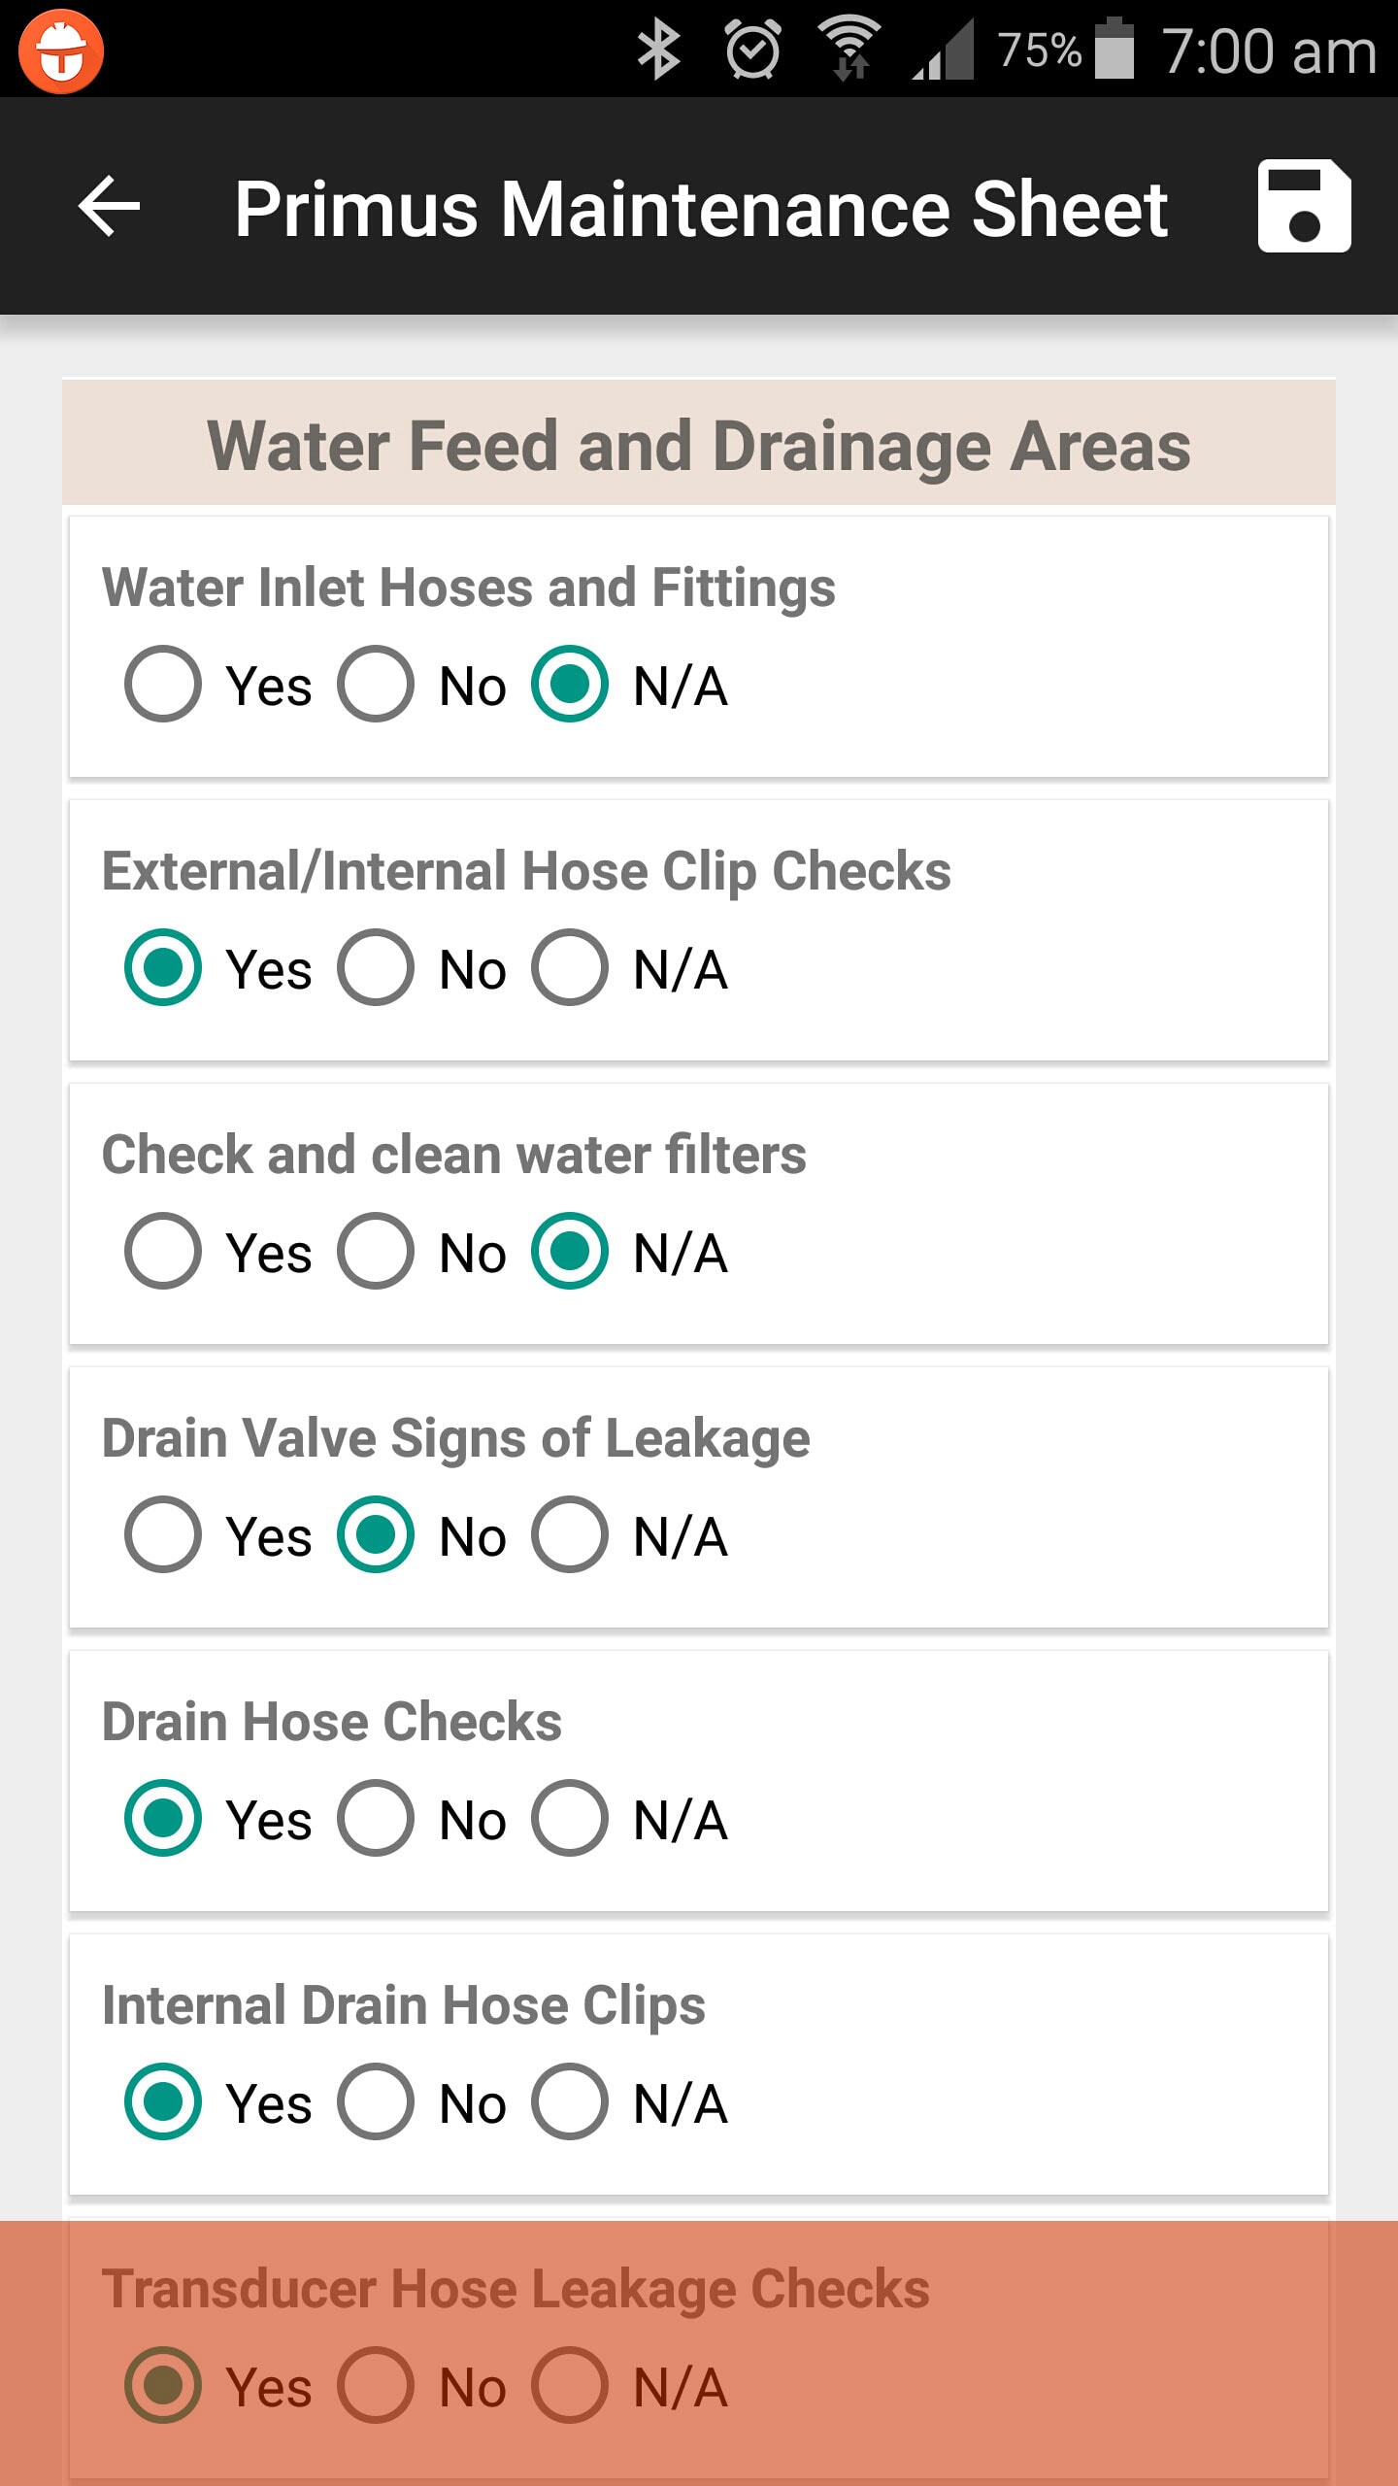This screenshot has width=1398, height=2486.
Task: Tap the 7:00 am clock display
Action: pyautogui.click(x=1270, y=50)
